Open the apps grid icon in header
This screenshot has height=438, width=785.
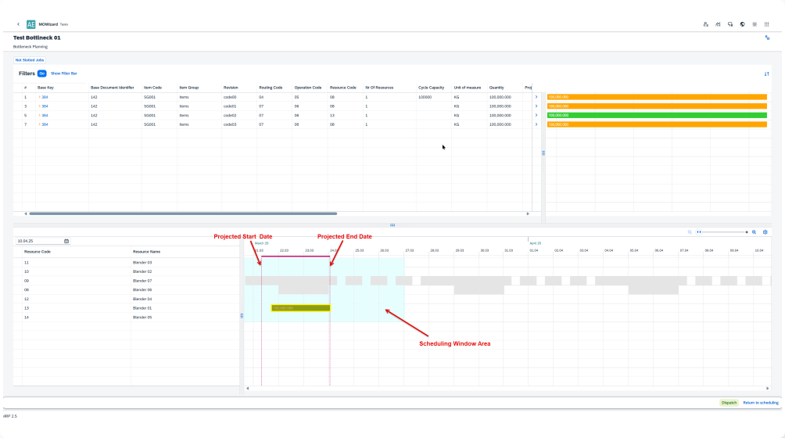coord(766,24)
